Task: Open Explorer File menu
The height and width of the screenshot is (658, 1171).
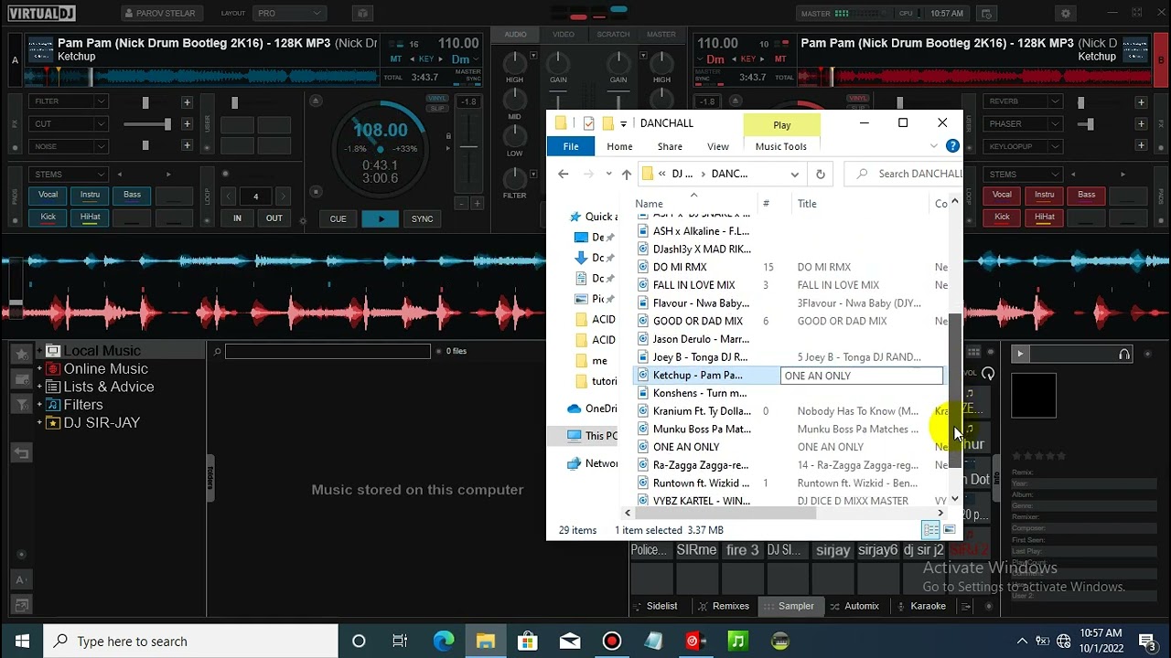Action: click(x=571, y=146)
